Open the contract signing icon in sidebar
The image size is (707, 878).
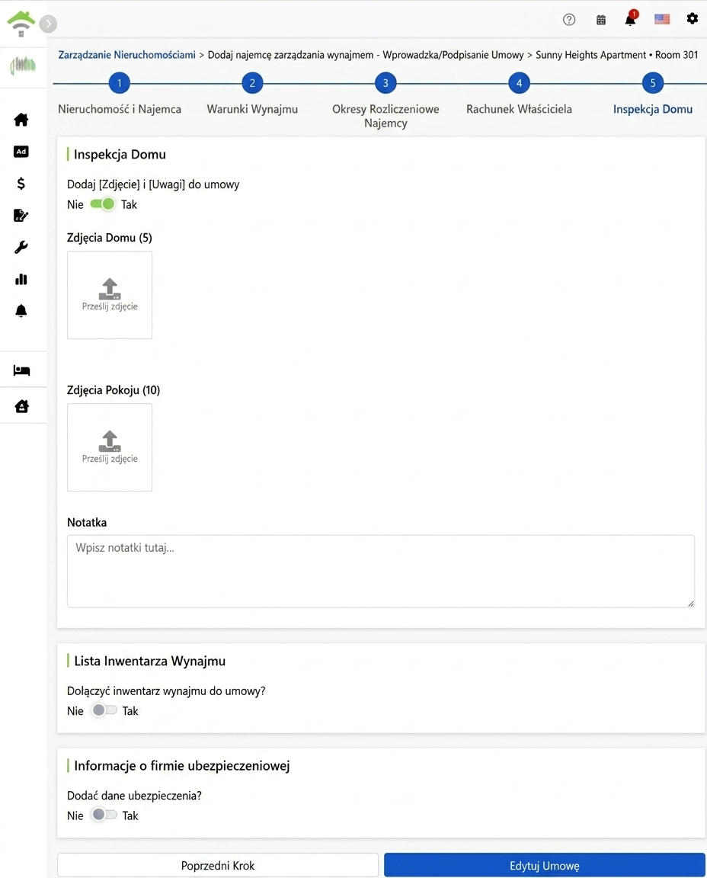coord(21,215)
